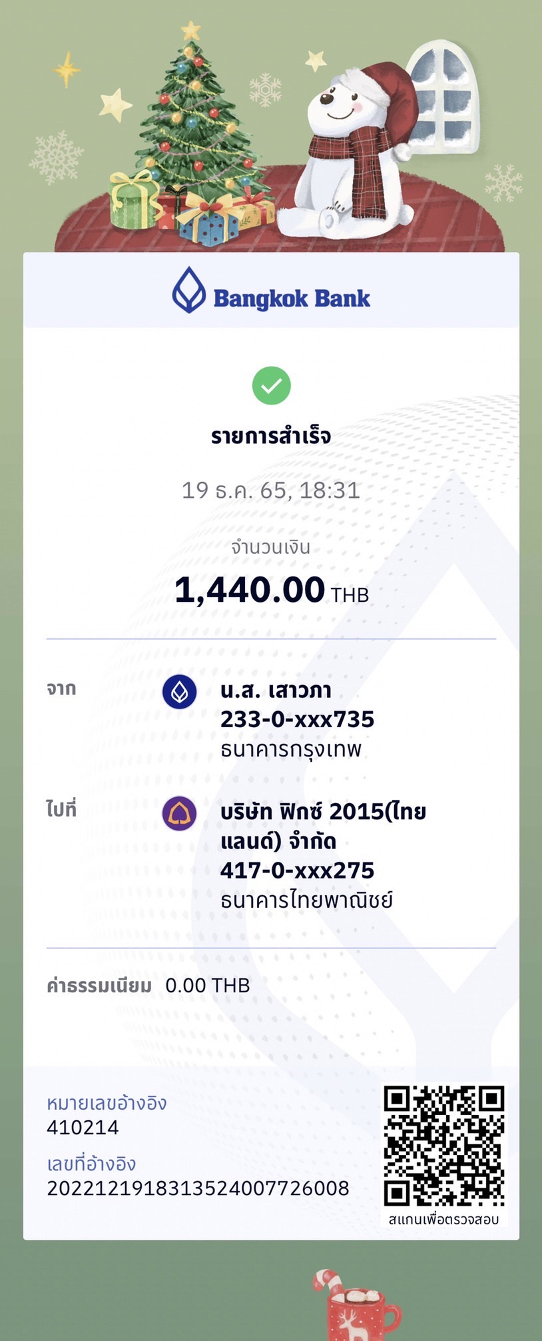Image resolution: width=542 pixels, height=1341 pixels.
Task: Click the recipient's Siam Commercial Bank icon
Action: pos(179,813)
